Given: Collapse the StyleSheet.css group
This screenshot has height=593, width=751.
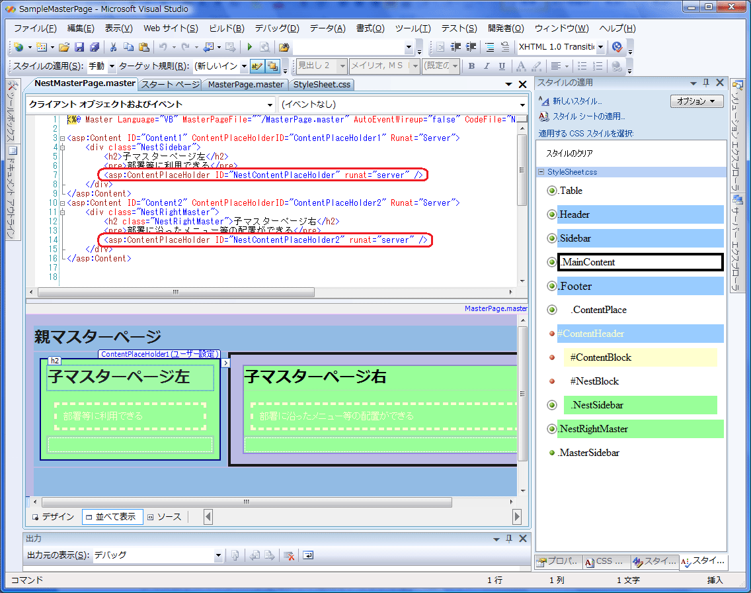Looking at the screenshot, I should coord(541,172).
